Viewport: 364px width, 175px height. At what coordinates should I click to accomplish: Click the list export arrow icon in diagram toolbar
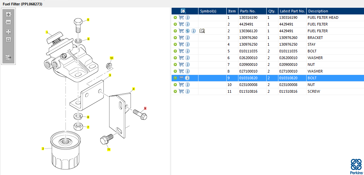click(x=8, y=57)
